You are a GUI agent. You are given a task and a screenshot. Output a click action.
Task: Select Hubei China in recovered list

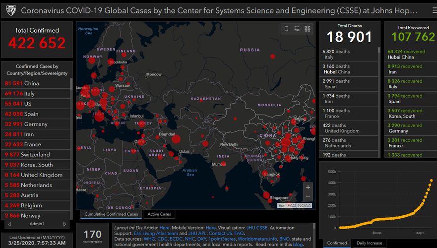[x=406, y=54]
